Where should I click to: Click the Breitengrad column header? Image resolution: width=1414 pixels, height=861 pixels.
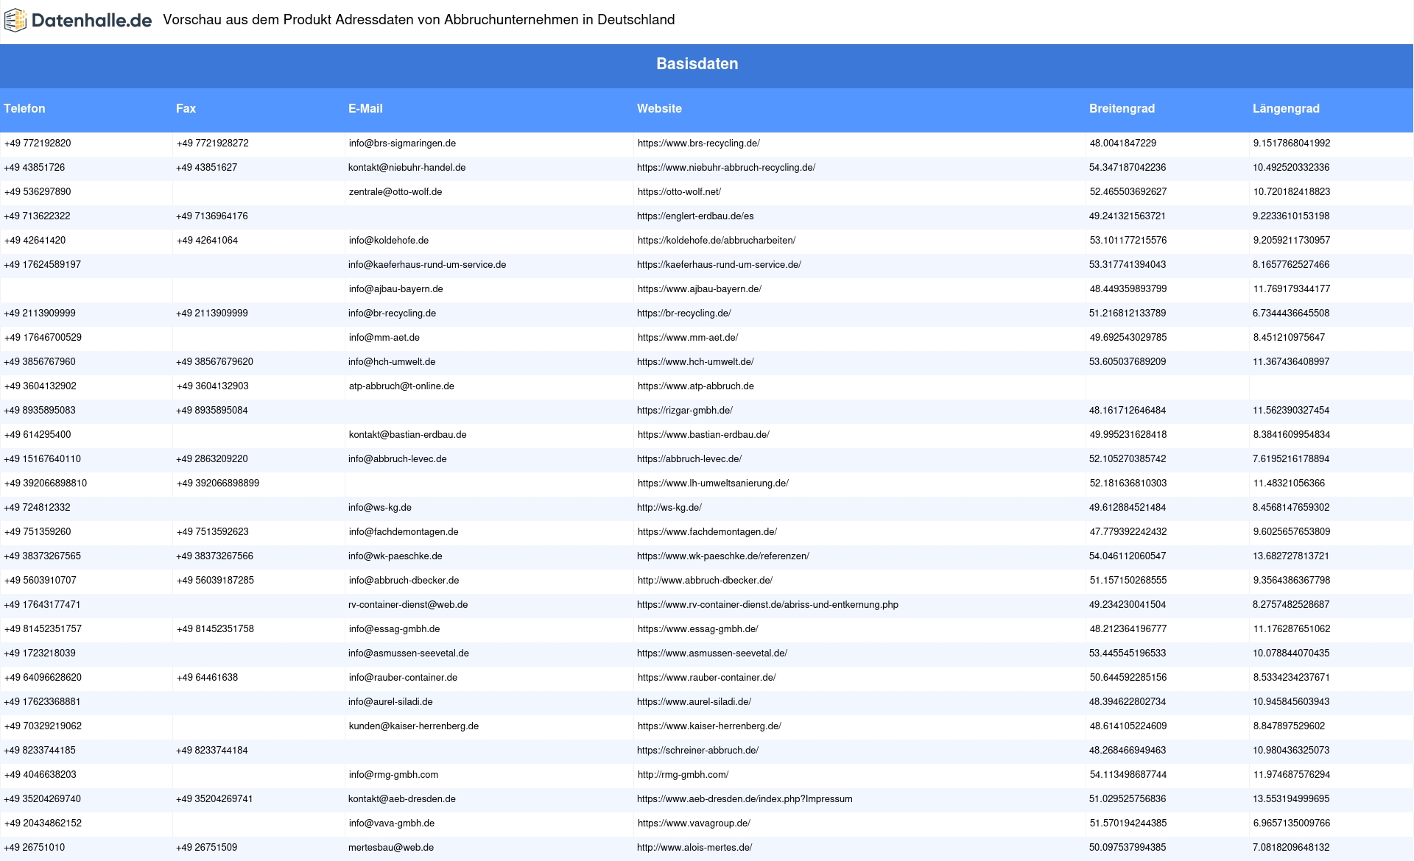click(x=1122, y=108)
